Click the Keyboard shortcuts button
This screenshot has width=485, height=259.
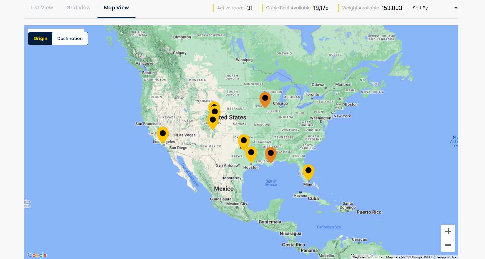click(367, 257)
